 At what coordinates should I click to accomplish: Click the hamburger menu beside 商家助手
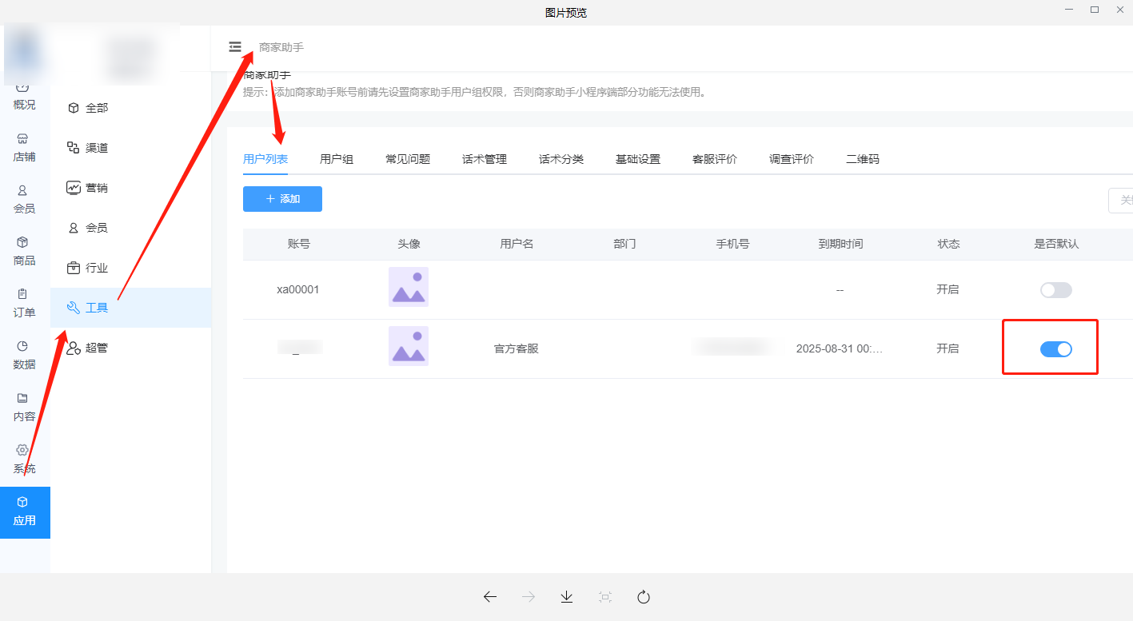point(235,46)
